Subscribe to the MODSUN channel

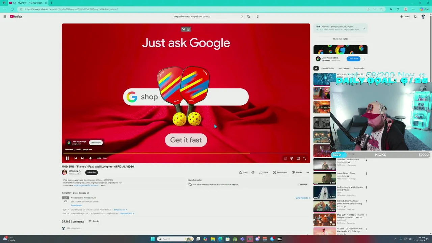click(91, 172)
